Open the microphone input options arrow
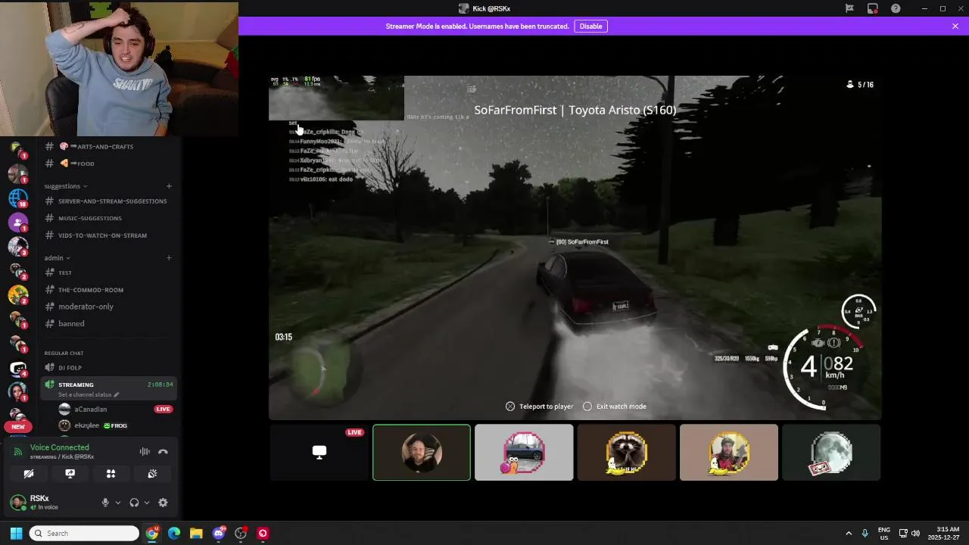 point(117,503)
